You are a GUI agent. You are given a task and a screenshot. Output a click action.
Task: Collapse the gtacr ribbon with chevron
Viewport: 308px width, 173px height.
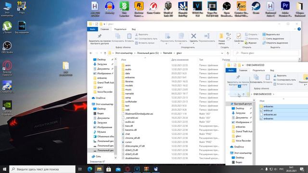[295, 29]
